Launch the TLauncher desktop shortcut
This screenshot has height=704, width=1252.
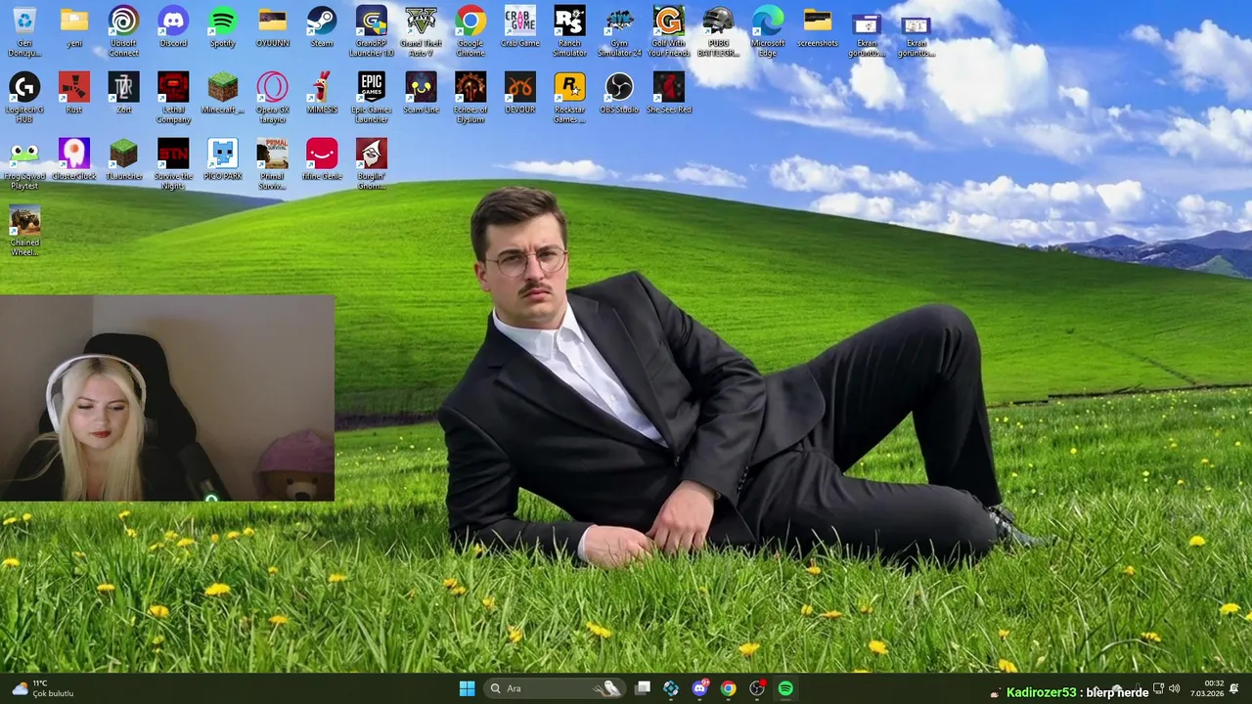click(x=123, y=160)
